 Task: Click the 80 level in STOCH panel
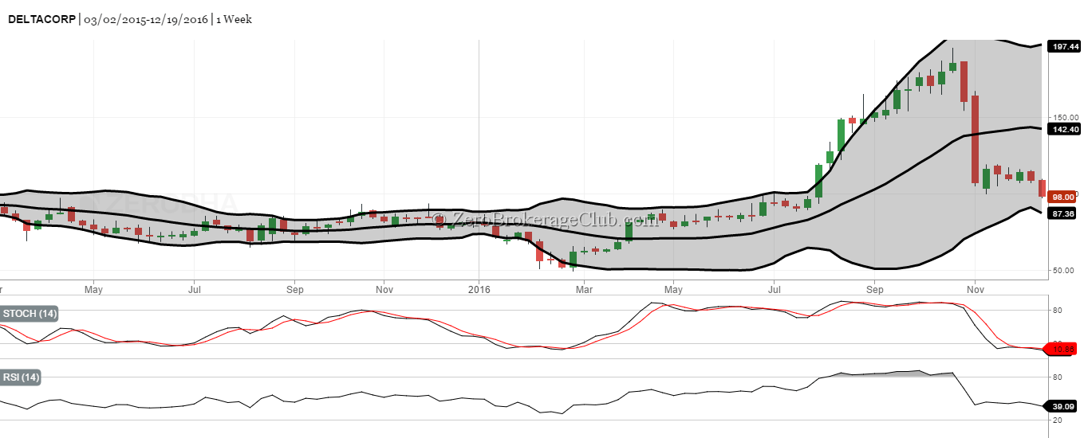point(1057,310)
